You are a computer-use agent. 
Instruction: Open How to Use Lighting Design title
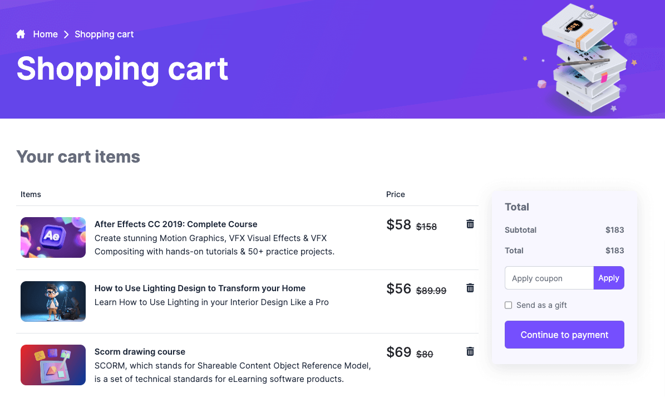click(x=200, y=288)
